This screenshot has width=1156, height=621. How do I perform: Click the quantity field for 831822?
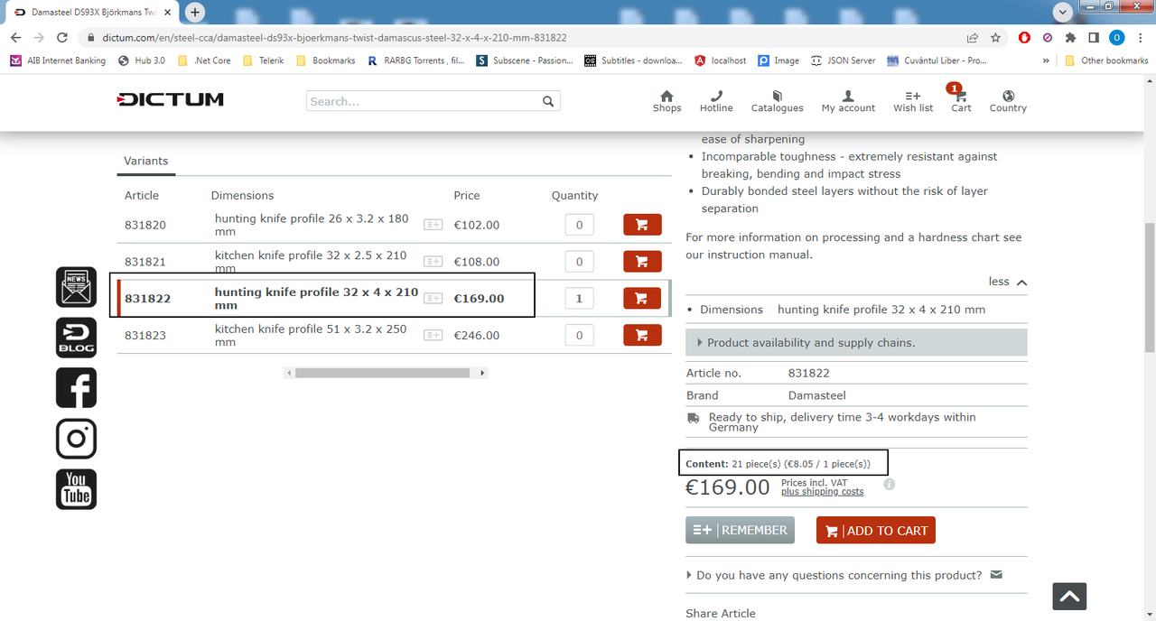click(579, 299)
